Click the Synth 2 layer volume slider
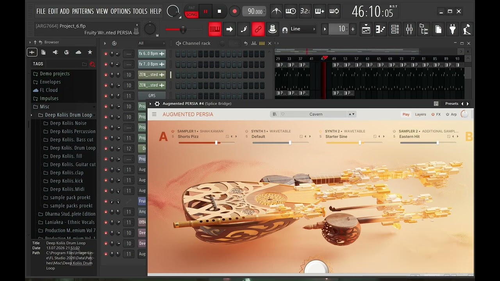This screenshot has height=281, width=500. (x=355, y=143)
